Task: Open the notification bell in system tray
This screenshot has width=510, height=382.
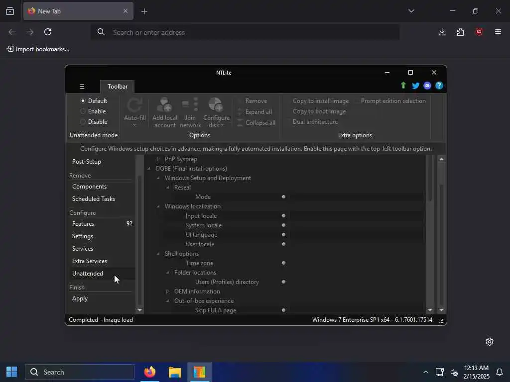Action: coord(500,372)
